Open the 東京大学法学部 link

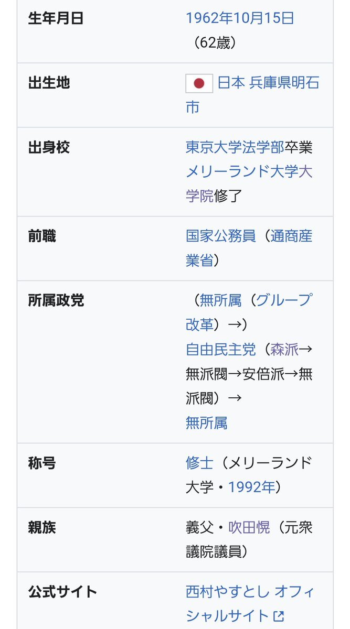pyautogui.click(x=235, y=147)
